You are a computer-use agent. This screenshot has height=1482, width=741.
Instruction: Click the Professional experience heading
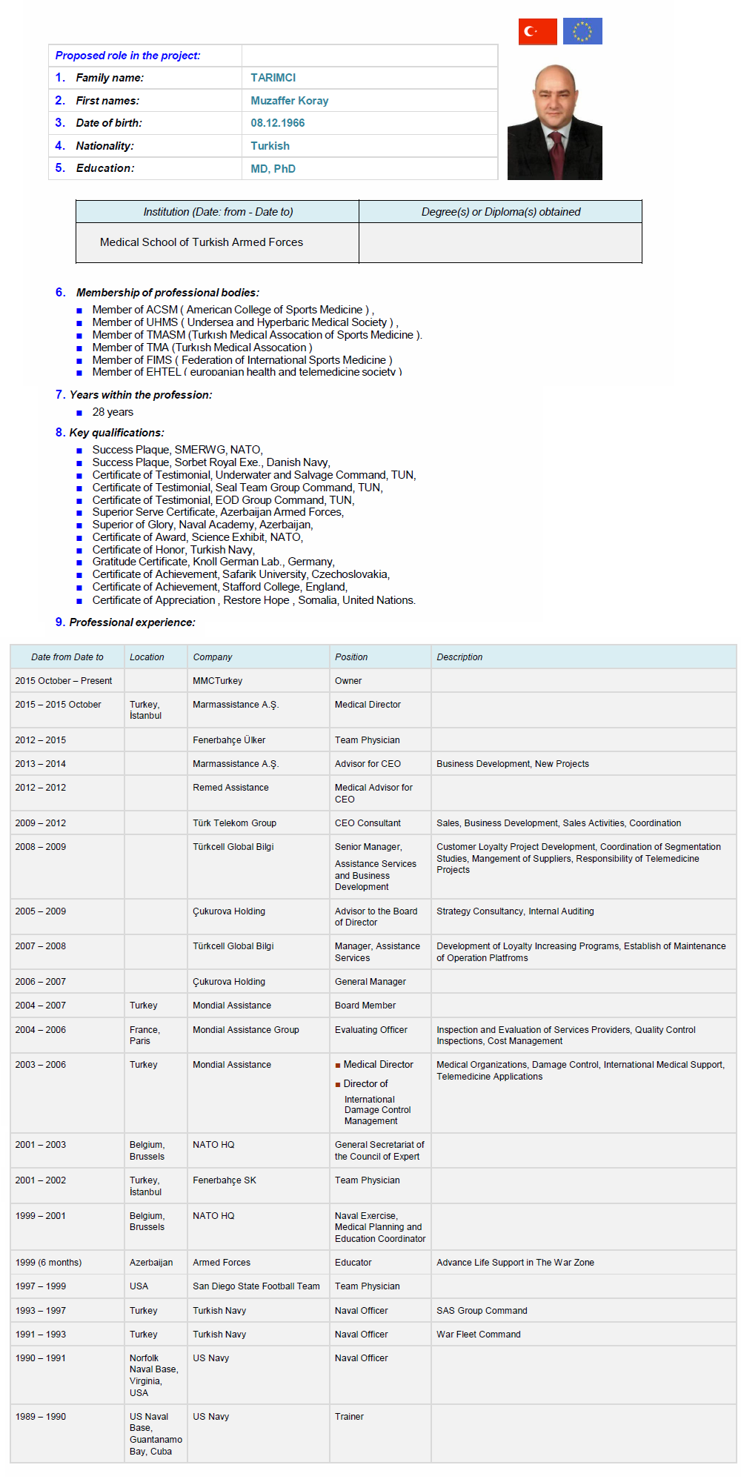tap(132, 622)
